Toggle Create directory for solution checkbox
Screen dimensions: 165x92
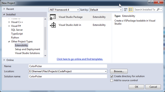112,76
